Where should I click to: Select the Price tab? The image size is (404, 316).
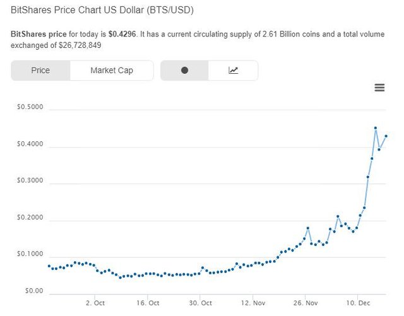pyautogui.click(x=40, y=70)
